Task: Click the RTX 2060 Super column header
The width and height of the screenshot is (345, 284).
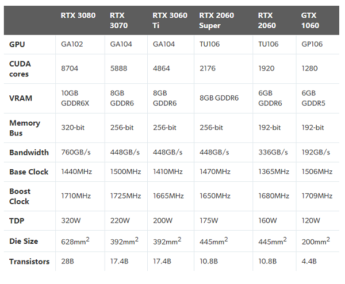Action: tap(217, 20)
